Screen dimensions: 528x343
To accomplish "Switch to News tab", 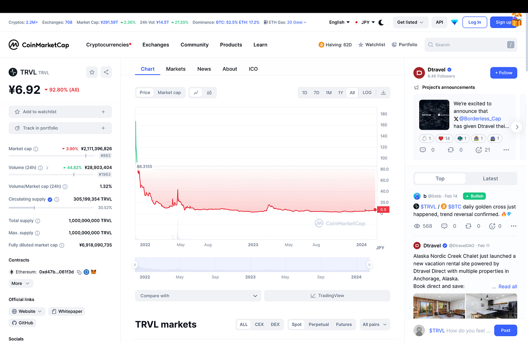I will (204, 69).
